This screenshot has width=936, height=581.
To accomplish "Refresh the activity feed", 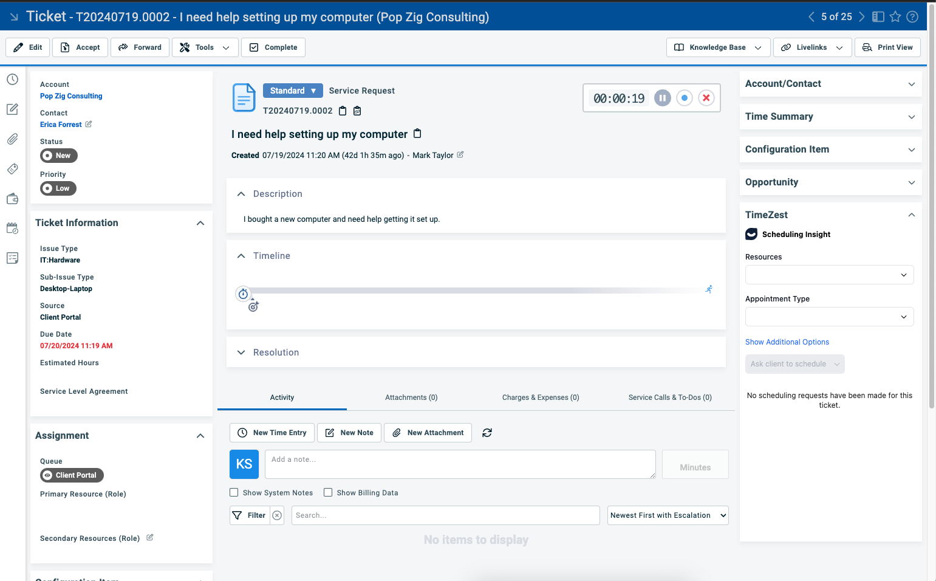I will click(487, 433).
